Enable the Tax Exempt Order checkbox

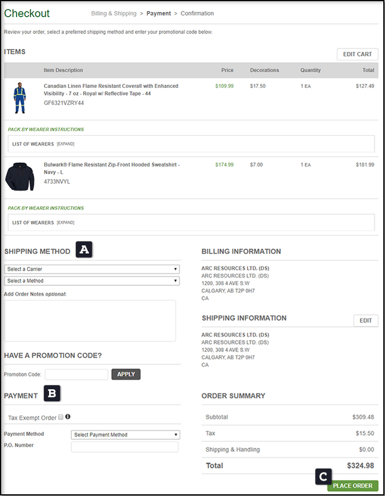[61, 417]
